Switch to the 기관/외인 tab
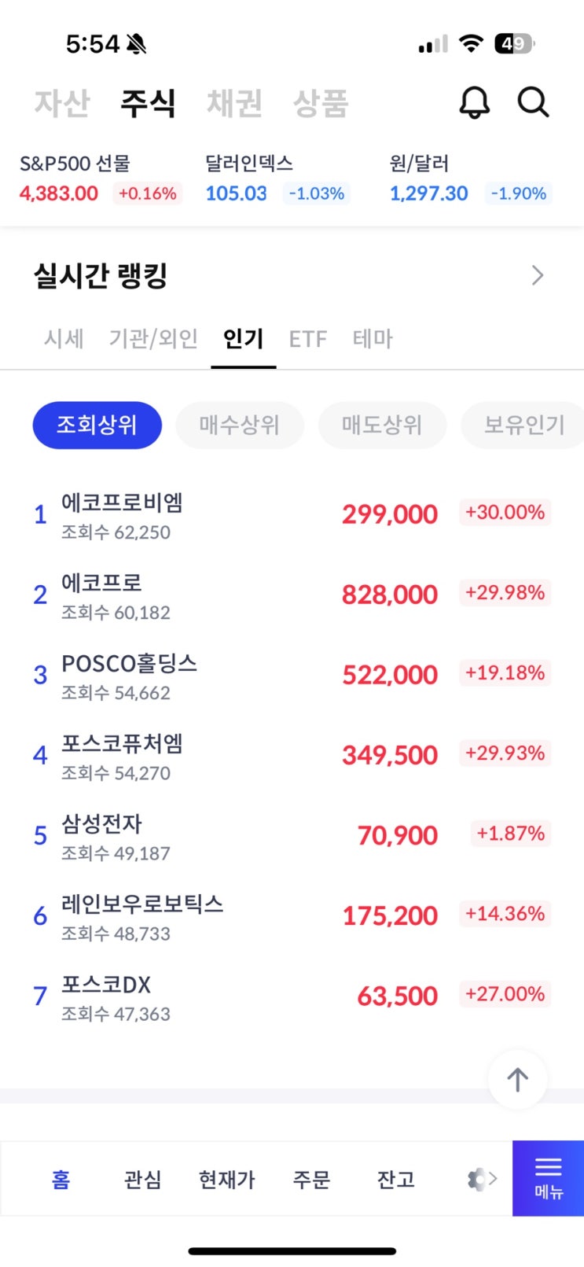Viewport: 584px width, 1267px height. point(153,339)
